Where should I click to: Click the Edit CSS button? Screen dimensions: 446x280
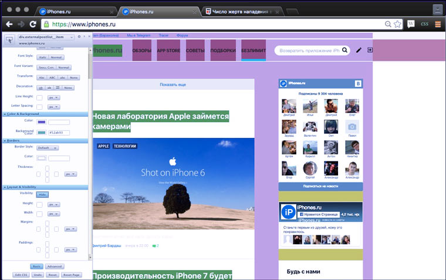[21, 275]
